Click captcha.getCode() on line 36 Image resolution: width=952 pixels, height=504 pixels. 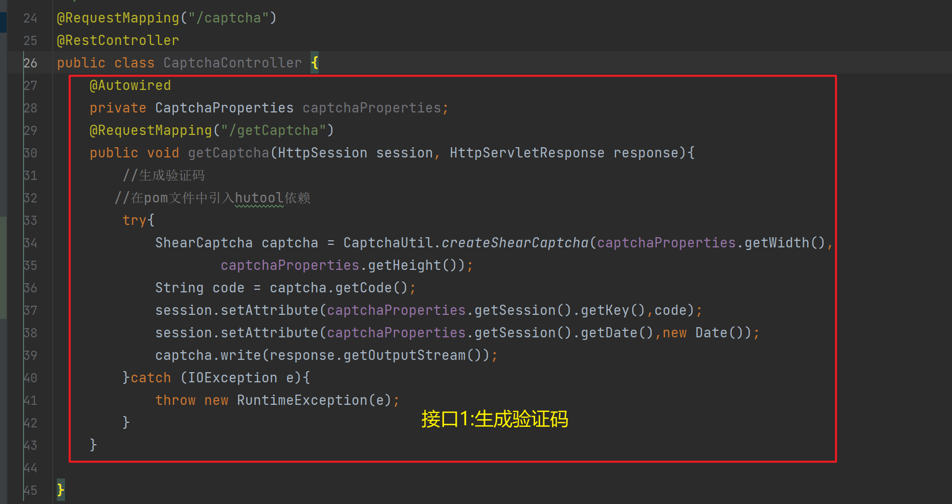coord(339,288)
